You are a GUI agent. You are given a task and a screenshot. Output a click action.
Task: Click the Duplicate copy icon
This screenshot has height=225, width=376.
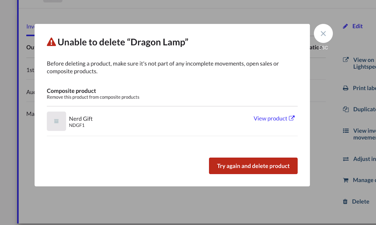click(x=346, y=109)
